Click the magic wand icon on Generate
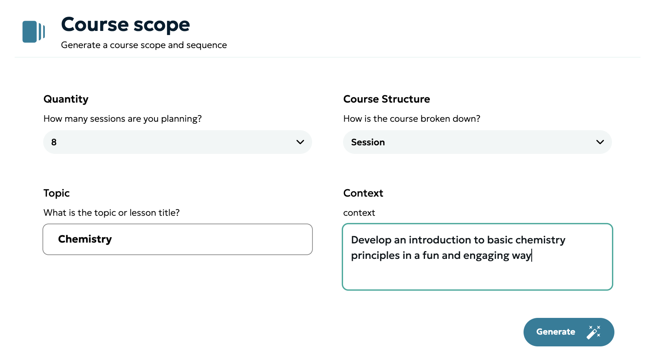 (x=593, y=332)
